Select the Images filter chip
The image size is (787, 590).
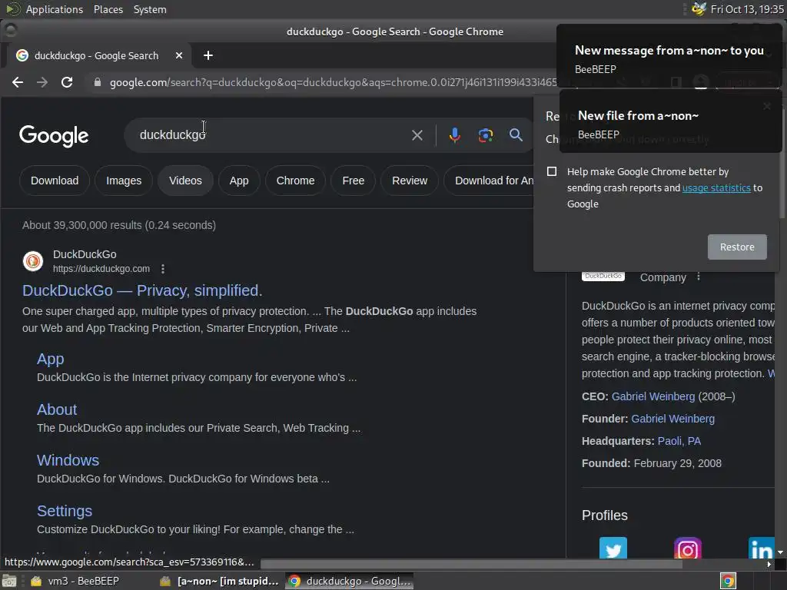(x=124, y=181)
